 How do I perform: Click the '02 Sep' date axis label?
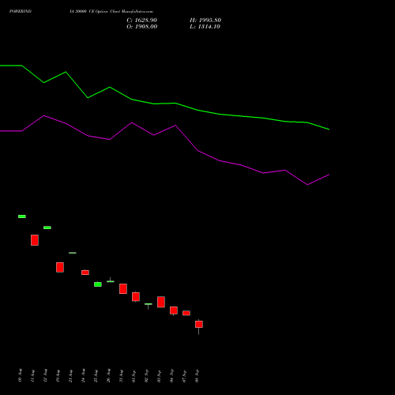click(146, 375)
